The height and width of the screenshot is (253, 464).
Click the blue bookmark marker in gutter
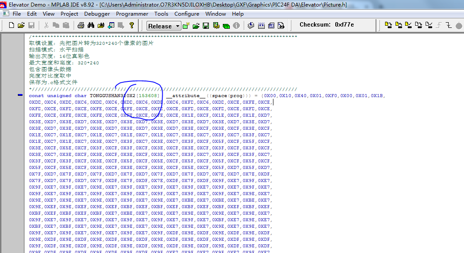coord(20,95)
